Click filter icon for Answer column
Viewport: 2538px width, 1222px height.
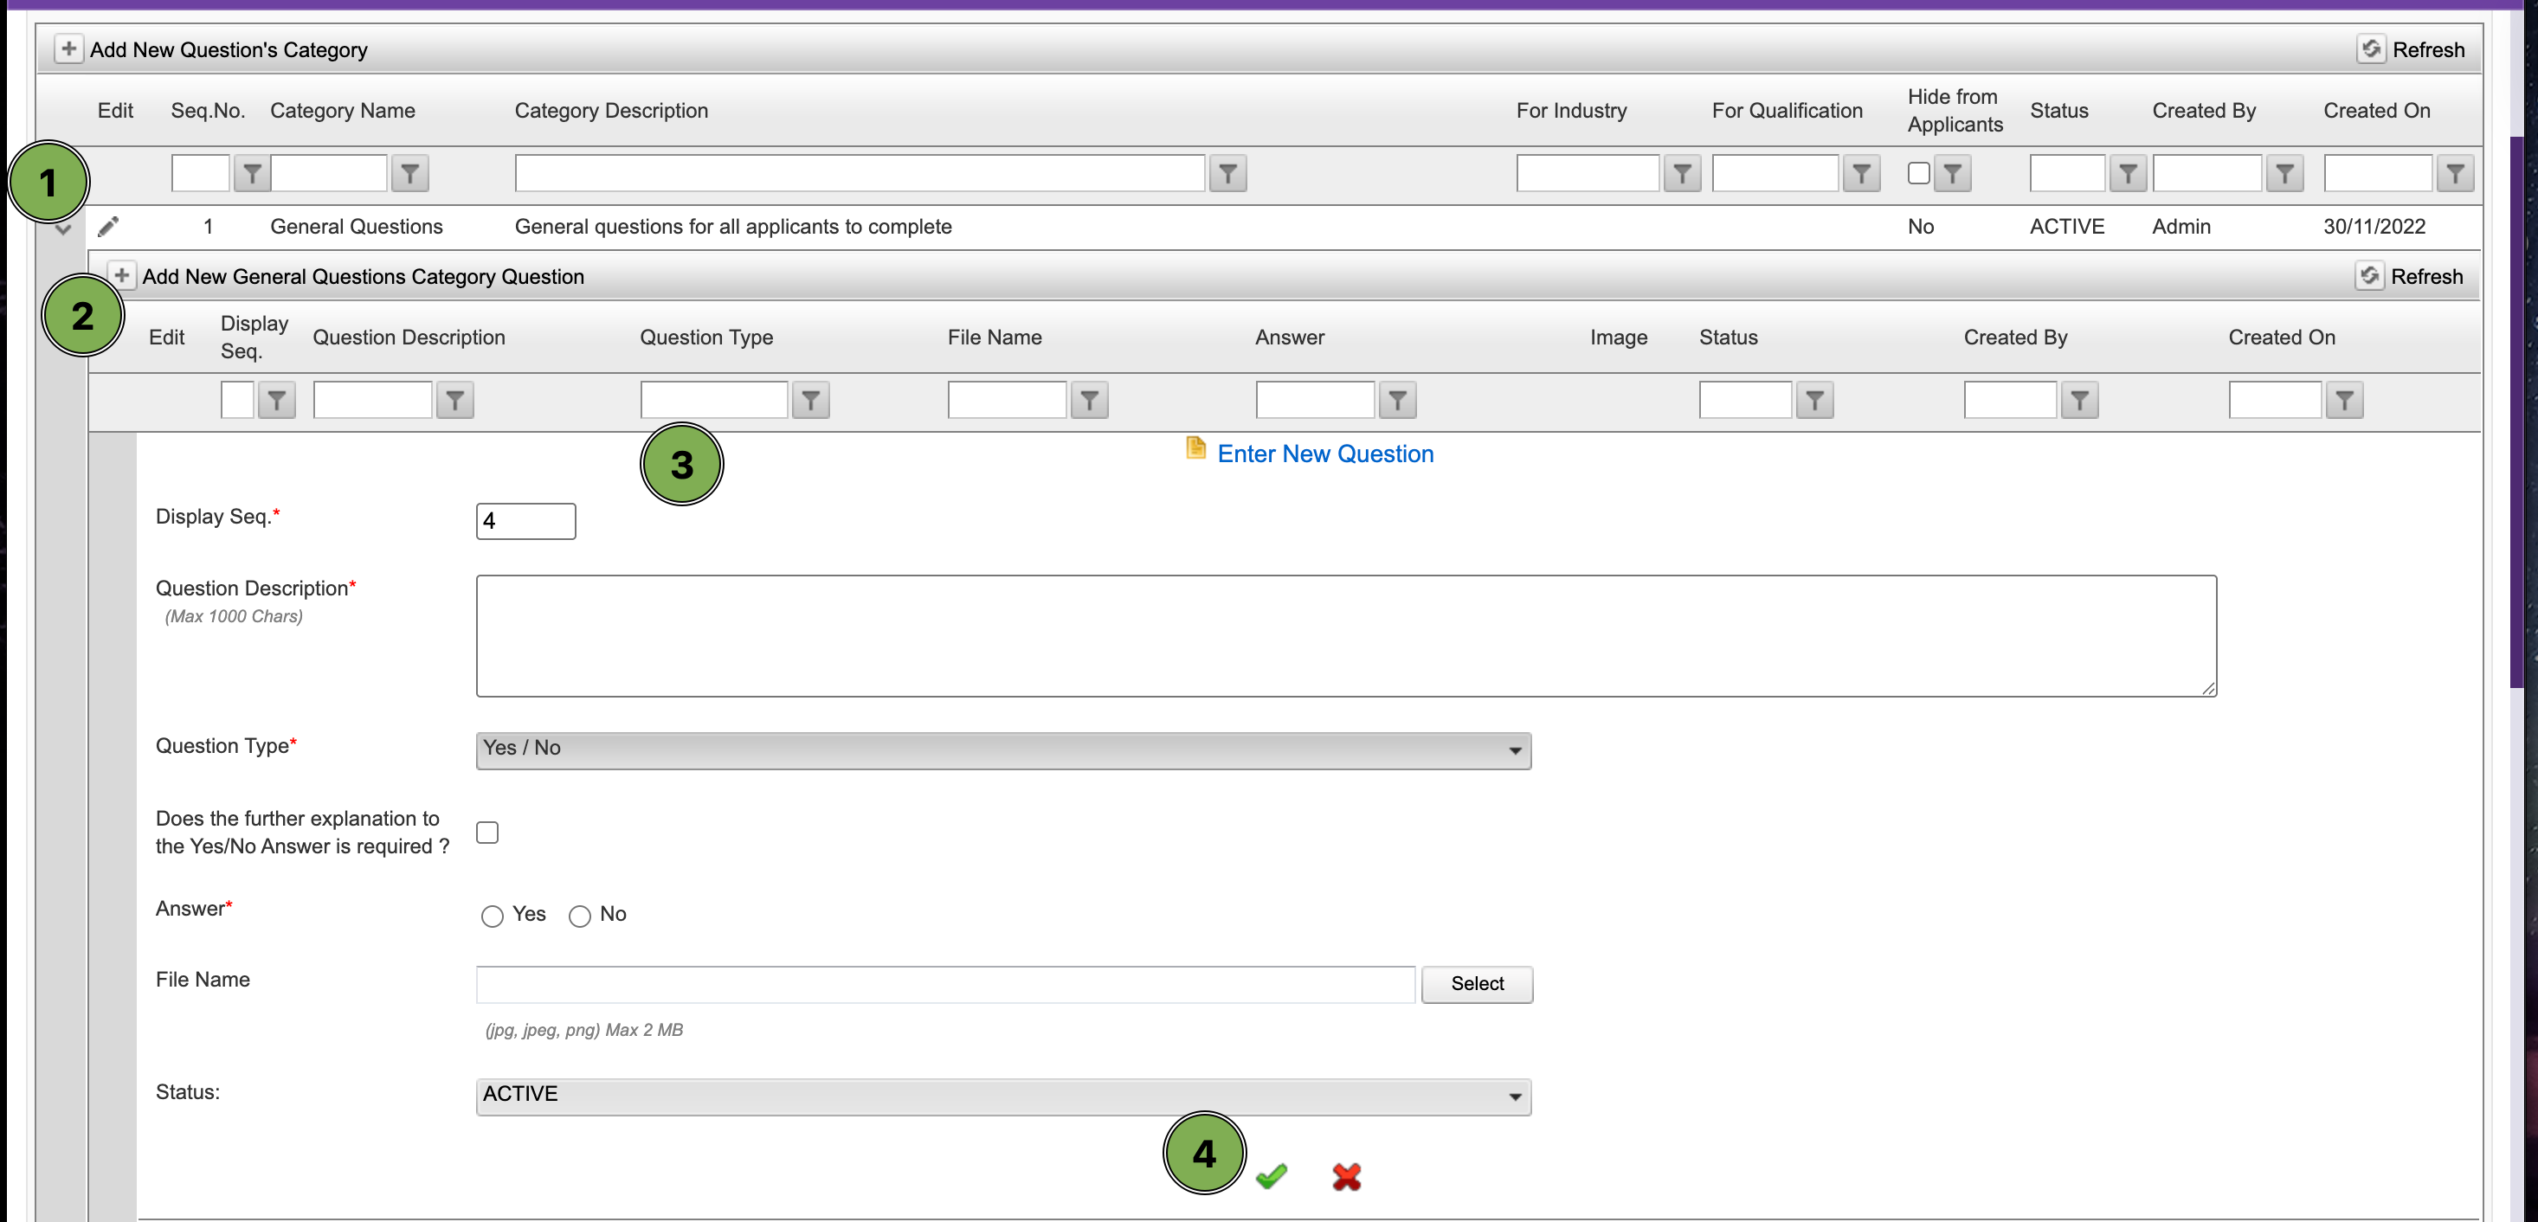pos(1398,401)
